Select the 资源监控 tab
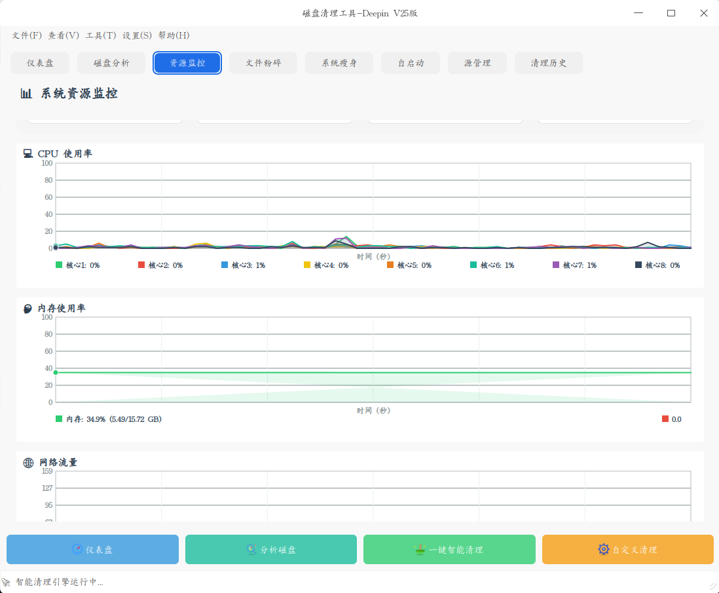The height and width of the screenshot is (593, 719). tap(187, 63)
